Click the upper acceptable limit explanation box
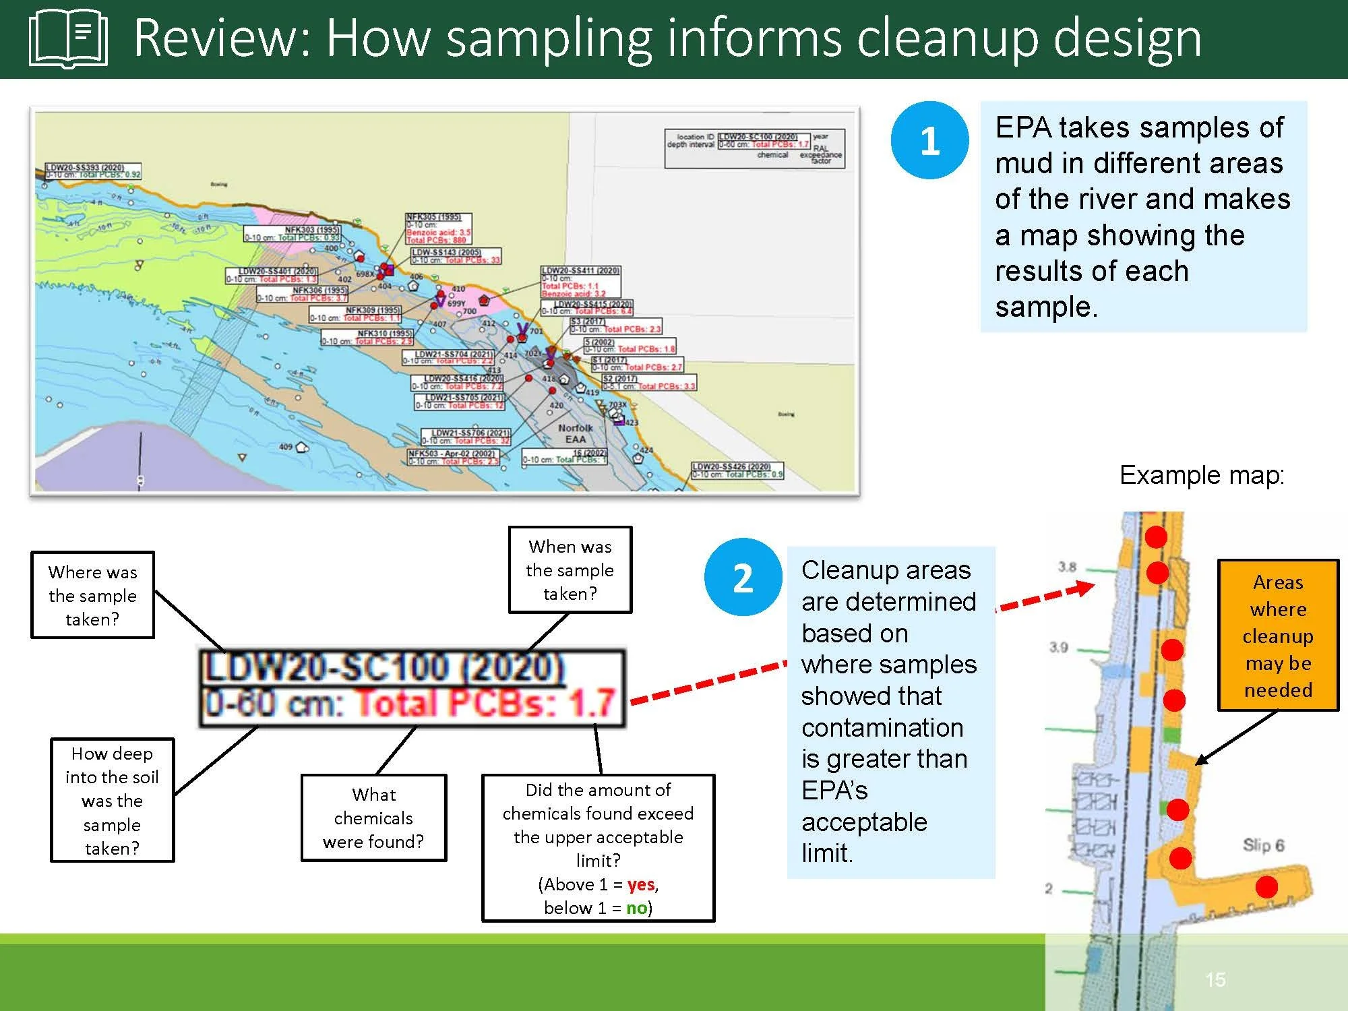 point(598,848)
